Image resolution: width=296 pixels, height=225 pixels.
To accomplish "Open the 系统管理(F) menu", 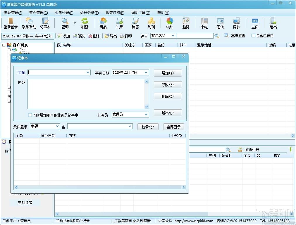I will coord(13,13).
